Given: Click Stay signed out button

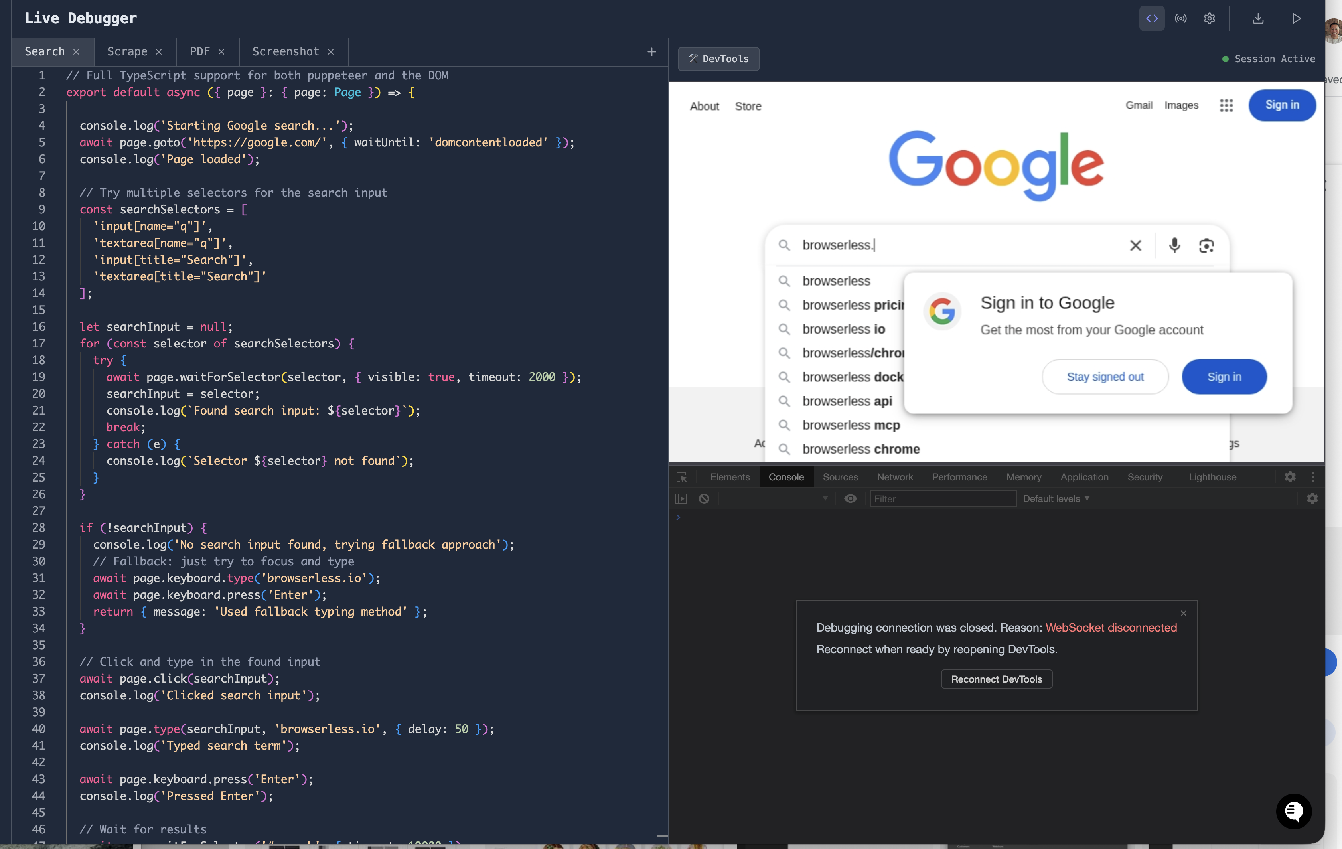Looking at the screenshot, I should click(x=1105, y=376).
